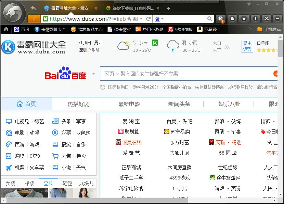The image size is (284, 204).
Task: Click the gamepad game center icon in toolbar
Action: 267,18
